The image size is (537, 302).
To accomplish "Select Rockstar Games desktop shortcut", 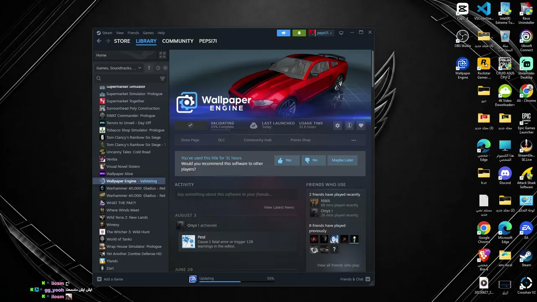I will tap(484, 68).
